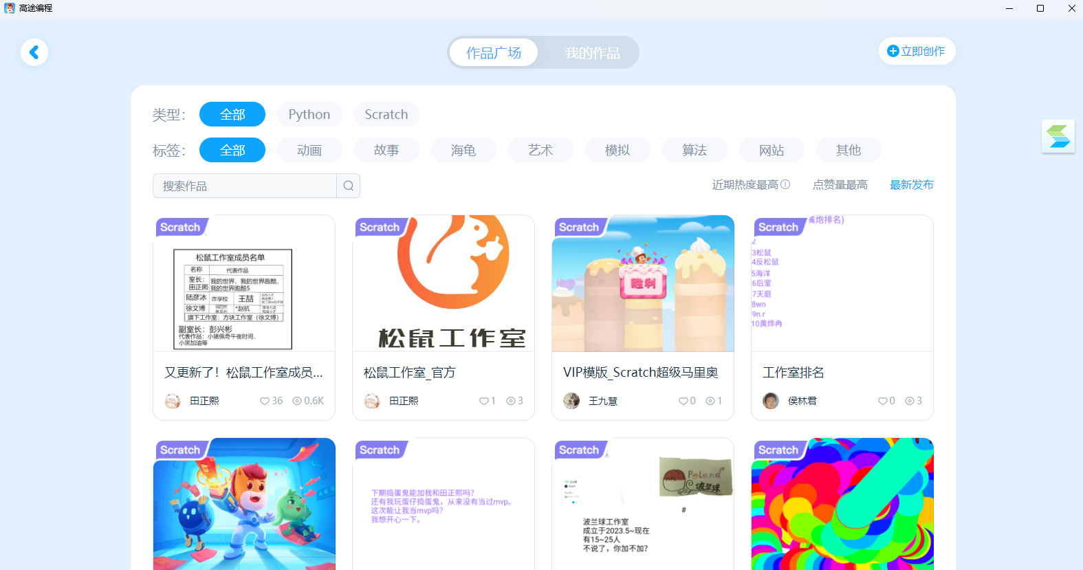The image size is (1083, 570).
Task: Click the blue back arrow button
Action: click(x=34, y=52)
